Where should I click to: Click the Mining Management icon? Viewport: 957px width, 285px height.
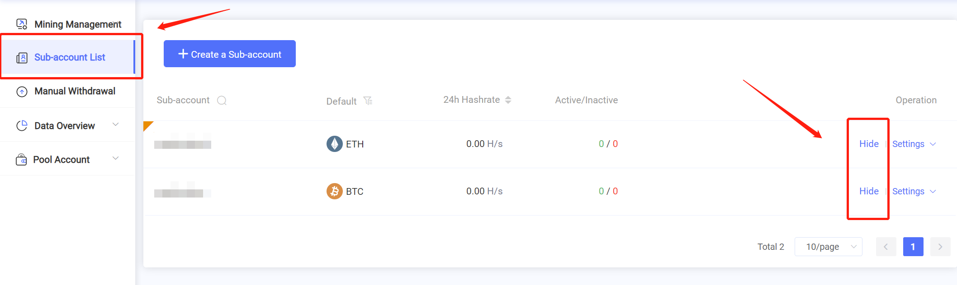[x=22, y=24]
